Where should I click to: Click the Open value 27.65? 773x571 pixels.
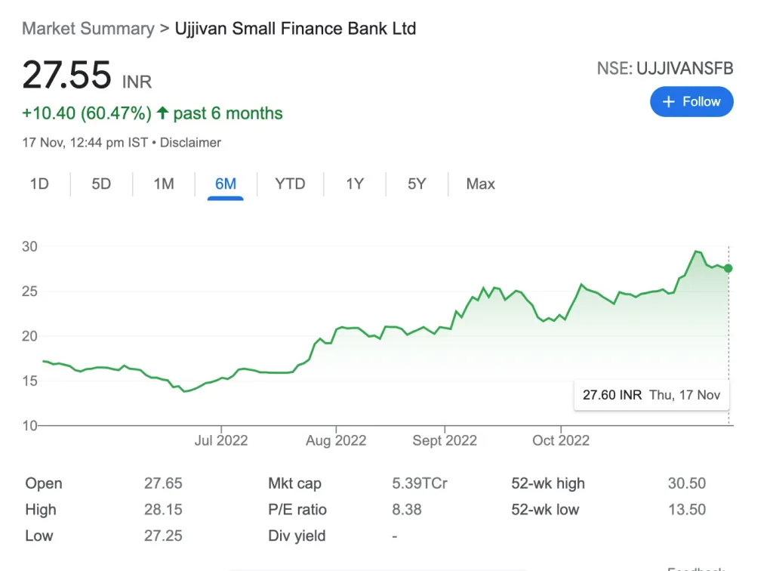(x=163, y=483)
